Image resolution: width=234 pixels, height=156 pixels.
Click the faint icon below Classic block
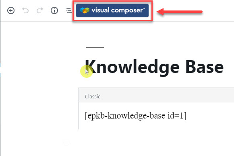coord(66,142)
